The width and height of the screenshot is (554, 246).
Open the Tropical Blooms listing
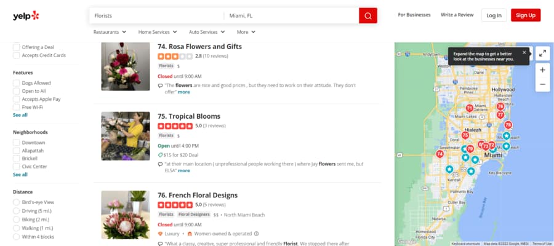[x=196, y=116]
